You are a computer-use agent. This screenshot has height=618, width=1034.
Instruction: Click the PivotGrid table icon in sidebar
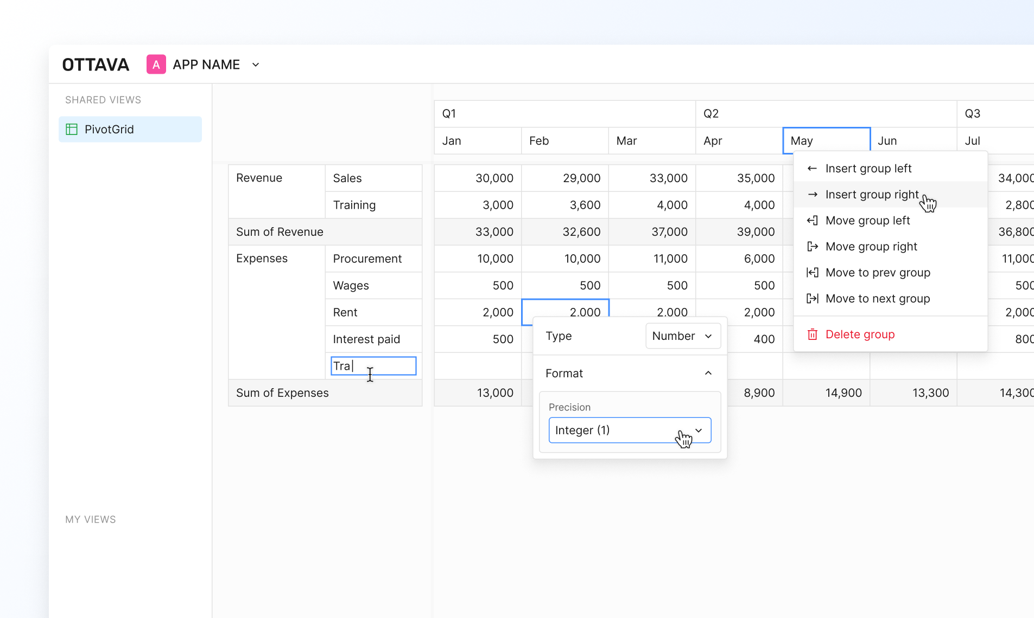click(72, 129)
